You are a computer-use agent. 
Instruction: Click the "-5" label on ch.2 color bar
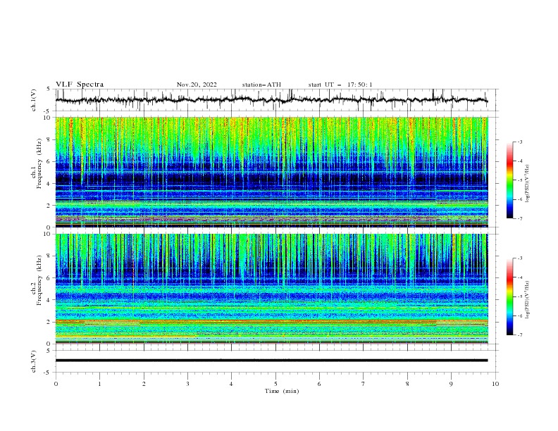click(x=519, y=296)
